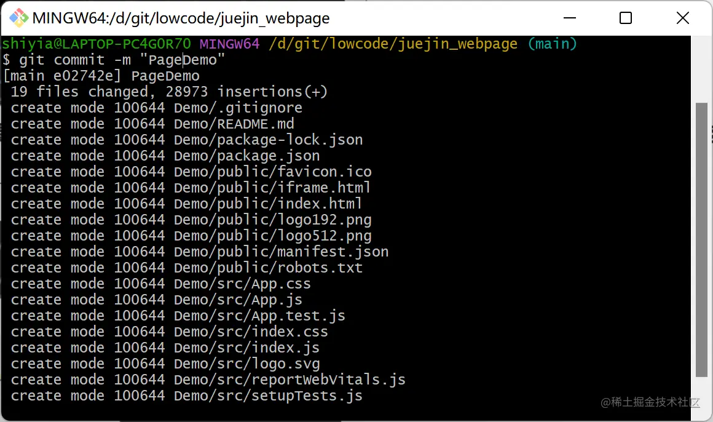This screenshot has width=713, height=422.
Task: Click the Demo/package-lock.json line
Action: (187, 140)
